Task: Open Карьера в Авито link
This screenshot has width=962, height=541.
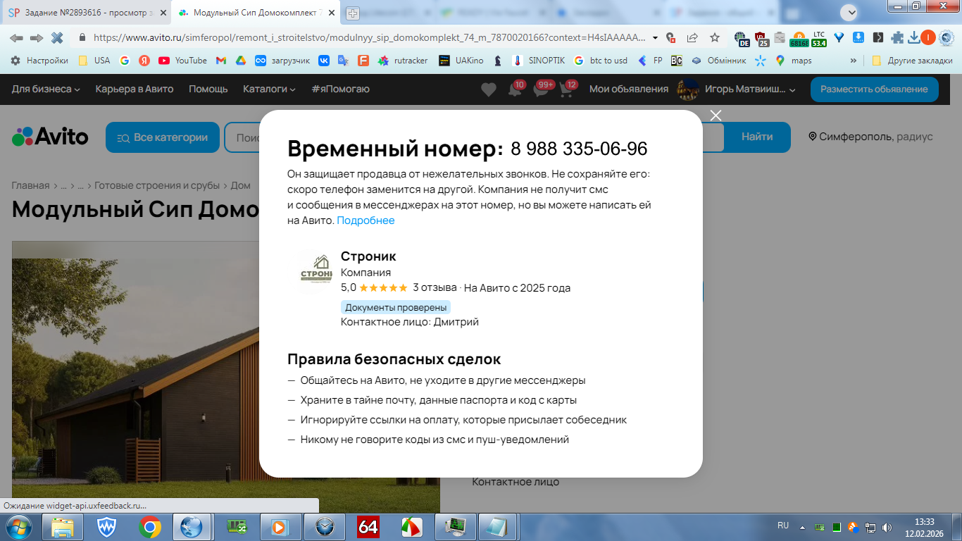Action: [x=135, y=89]
